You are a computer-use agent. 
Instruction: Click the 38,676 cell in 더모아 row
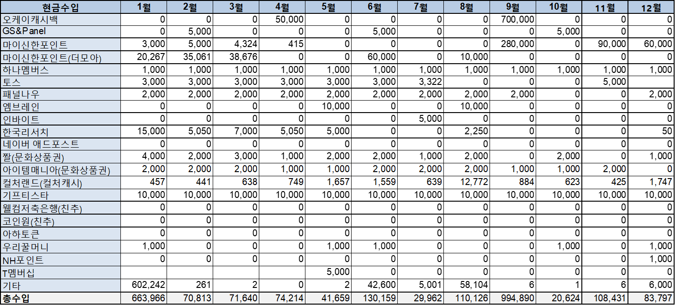(x=236, y=57)
